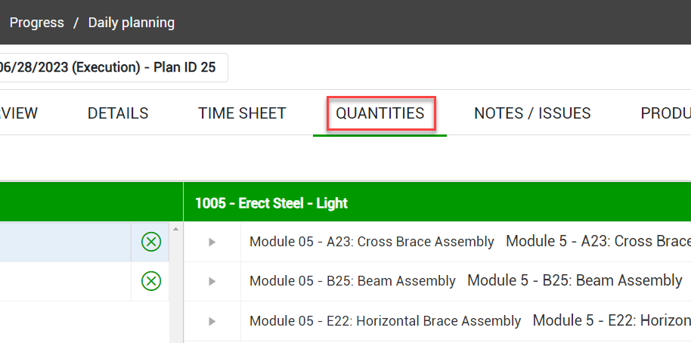Open the Details tab
This screenshot has width=691, height=343.
118,113
